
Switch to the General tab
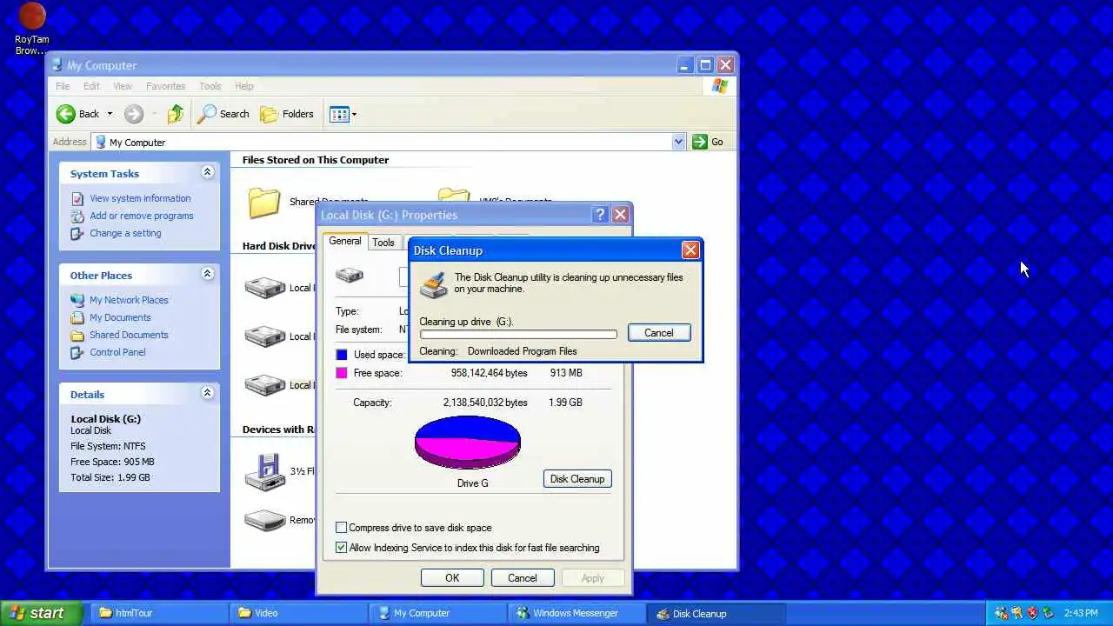345,241
